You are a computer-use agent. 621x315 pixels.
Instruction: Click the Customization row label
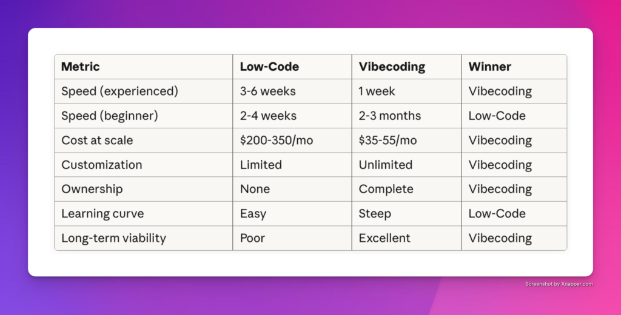click(102, 165)
